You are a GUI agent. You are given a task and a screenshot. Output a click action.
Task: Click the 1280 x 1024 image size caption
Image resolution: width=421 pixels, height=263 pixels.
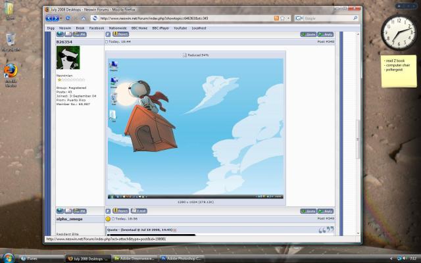195,202
